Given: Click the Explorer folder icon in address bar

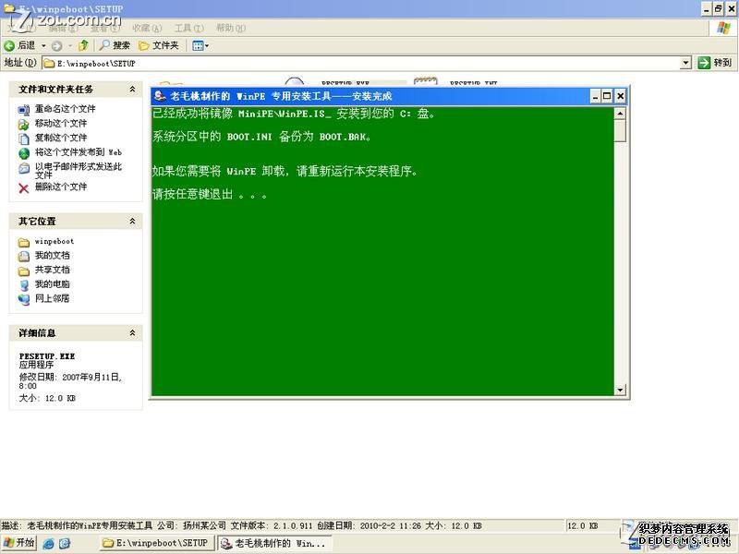Looking at the screenshot, I should 49,63.
